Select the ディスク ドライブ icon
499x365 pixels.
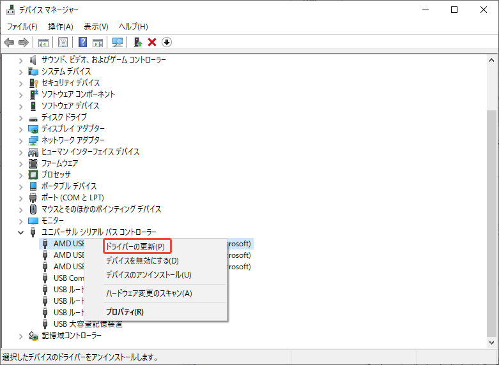click(x=33, y=118)
